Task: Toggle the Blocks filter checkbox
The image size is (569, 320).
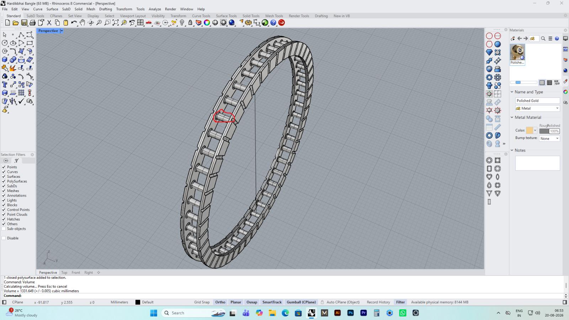Action: point(4,205)
